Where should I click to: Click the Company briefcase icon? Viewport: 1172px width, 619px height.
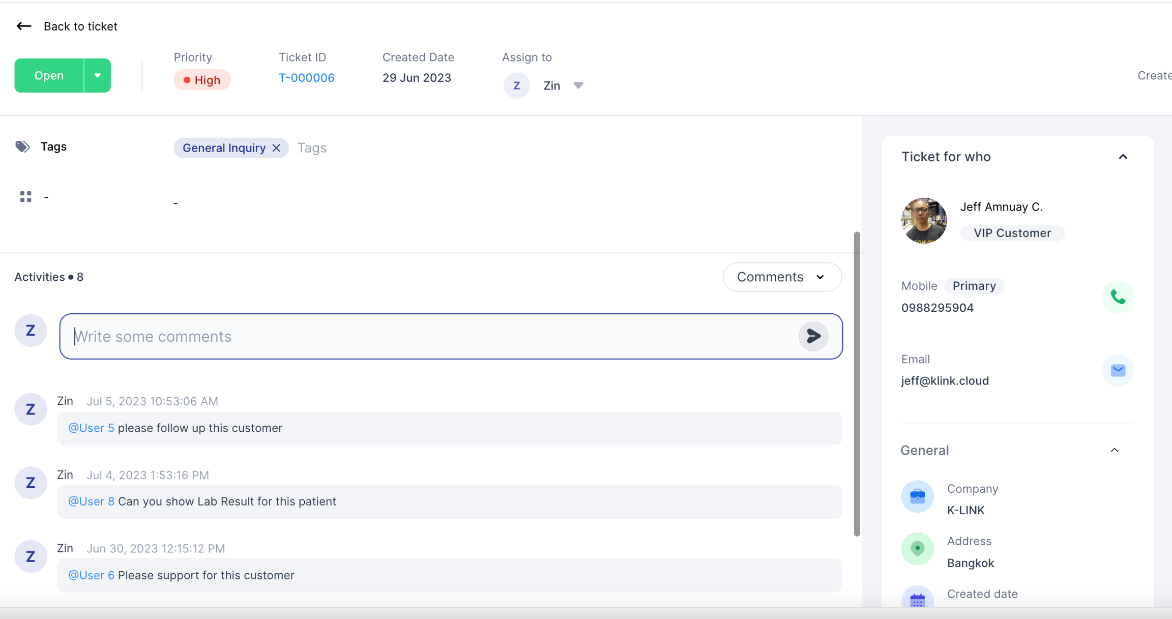pyautogui.click(x=917, y=496)
